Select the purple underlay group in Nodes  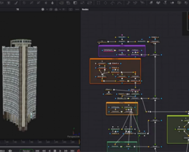coord(122,51)
